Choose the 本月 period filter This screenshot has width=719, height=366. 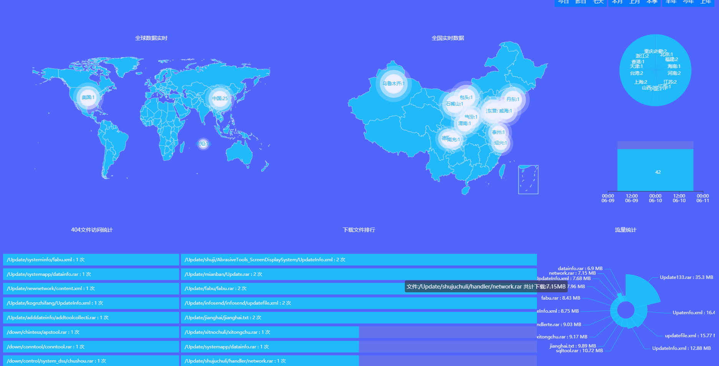617,2
